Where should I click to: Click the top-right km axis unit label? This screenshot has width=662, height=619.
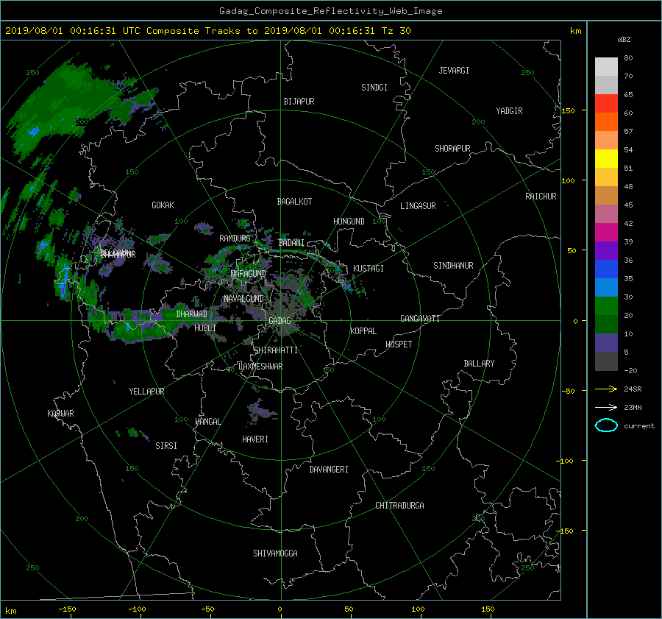click(x=575, y=31)
